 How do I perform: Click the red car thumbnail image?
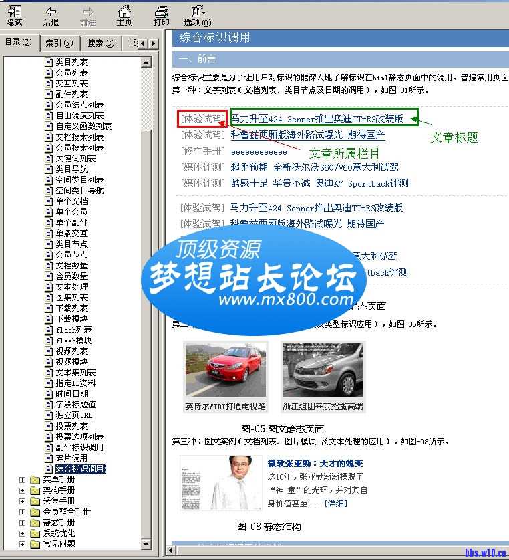pyautogui.click(x=224, y=371)
